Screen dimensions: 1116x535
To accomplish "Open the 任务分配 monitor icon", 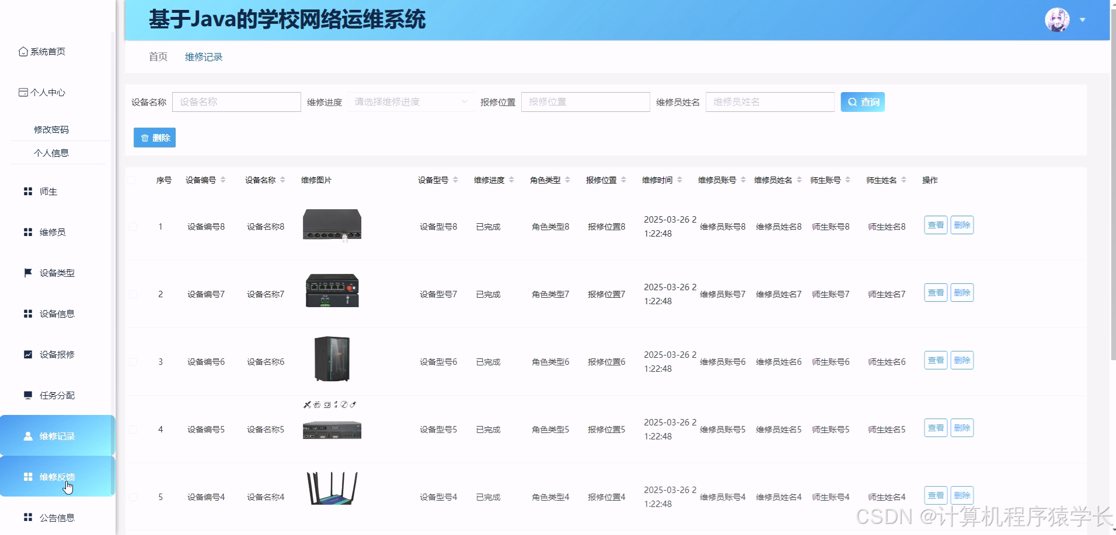I will point(27,395).
